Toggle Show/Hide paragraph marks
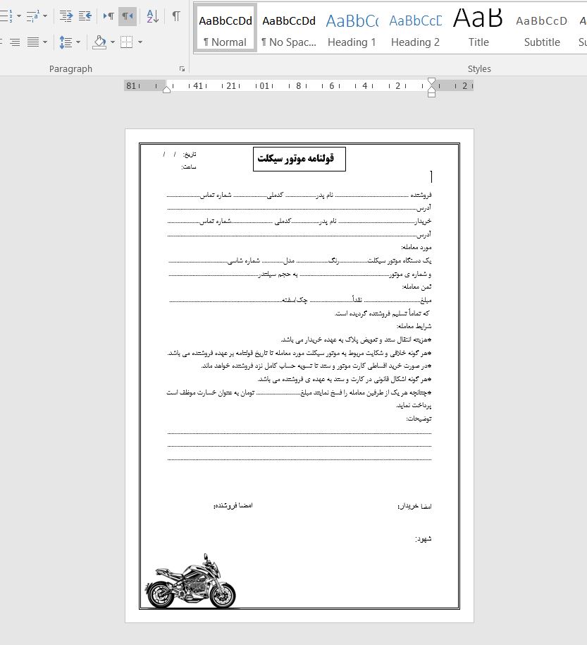587x645 pixels. [176, 16]
